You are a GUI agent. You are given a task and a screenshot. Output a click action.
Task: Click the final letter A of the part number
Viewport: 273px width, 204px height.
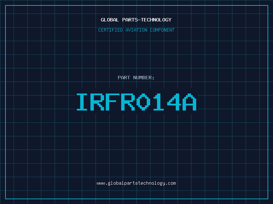click(x=190, y=102)
